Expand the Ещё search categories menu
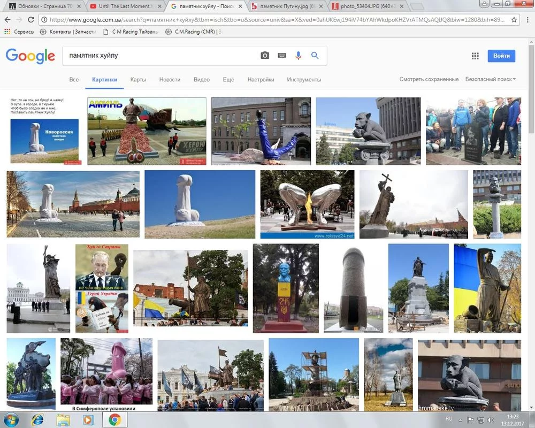The width and height of the screenshot is (535, 428). coord(228,79)
